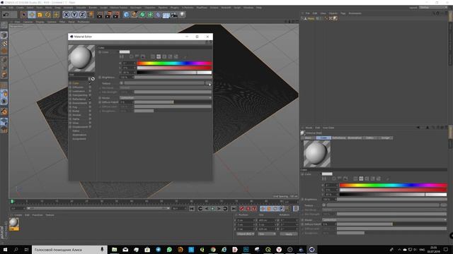Image resolution: width=453 pixels, height=254 pixels.
Task: Select the Editor entry in Material Editor
Action: point(76,131)
